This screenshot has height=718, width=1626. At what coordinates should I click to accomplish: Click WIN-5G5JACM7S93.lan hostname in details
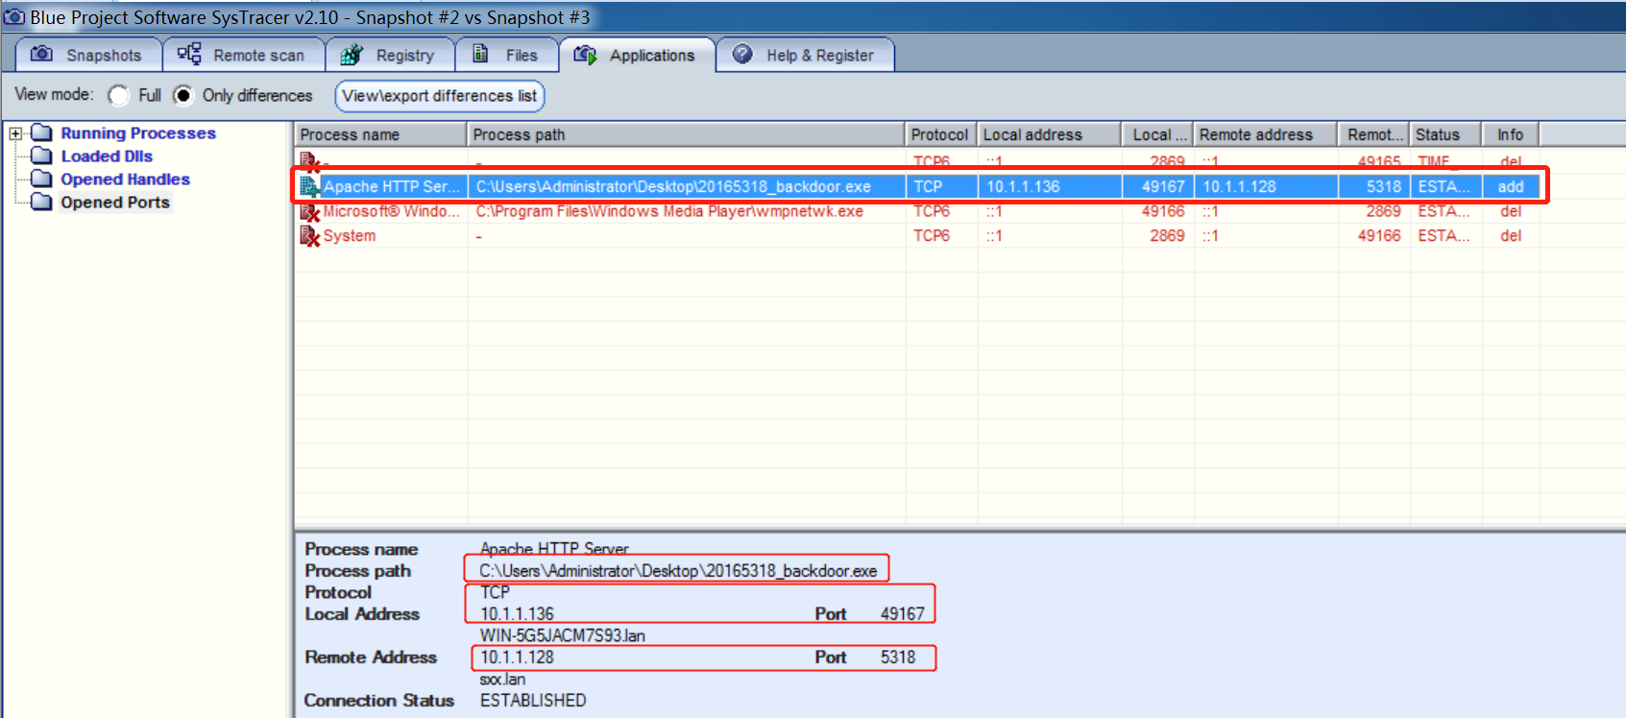563,635
